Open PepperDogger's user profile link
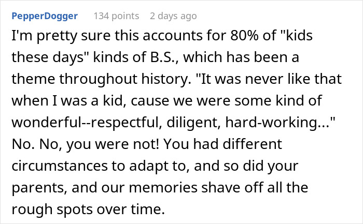Screen dimensions: 363x224 click(44, 16)
